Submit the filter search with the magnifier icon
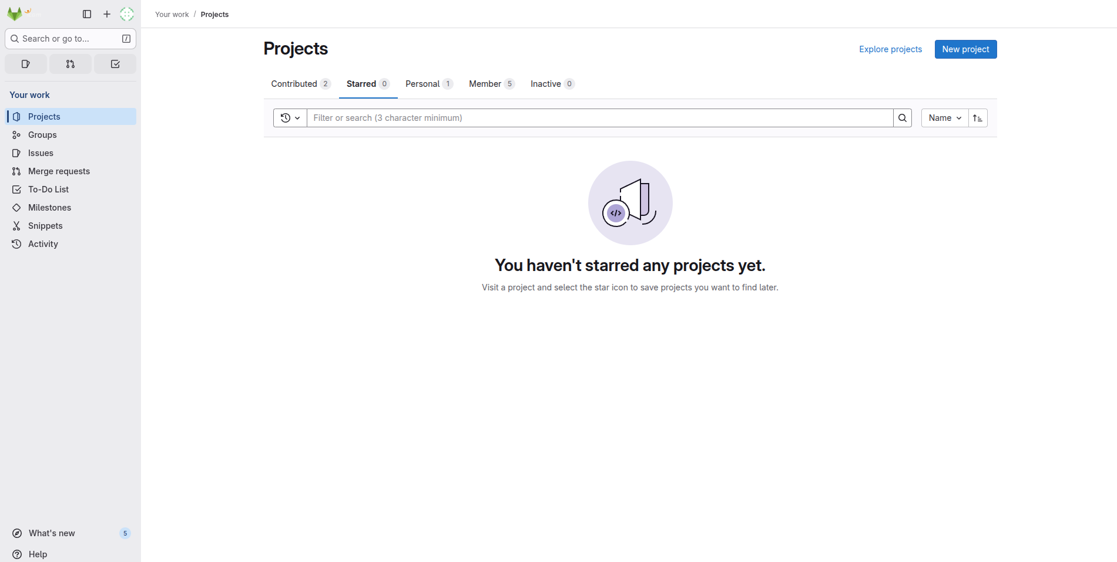This screenshot has width=1117, height=562. pos(902,117)
